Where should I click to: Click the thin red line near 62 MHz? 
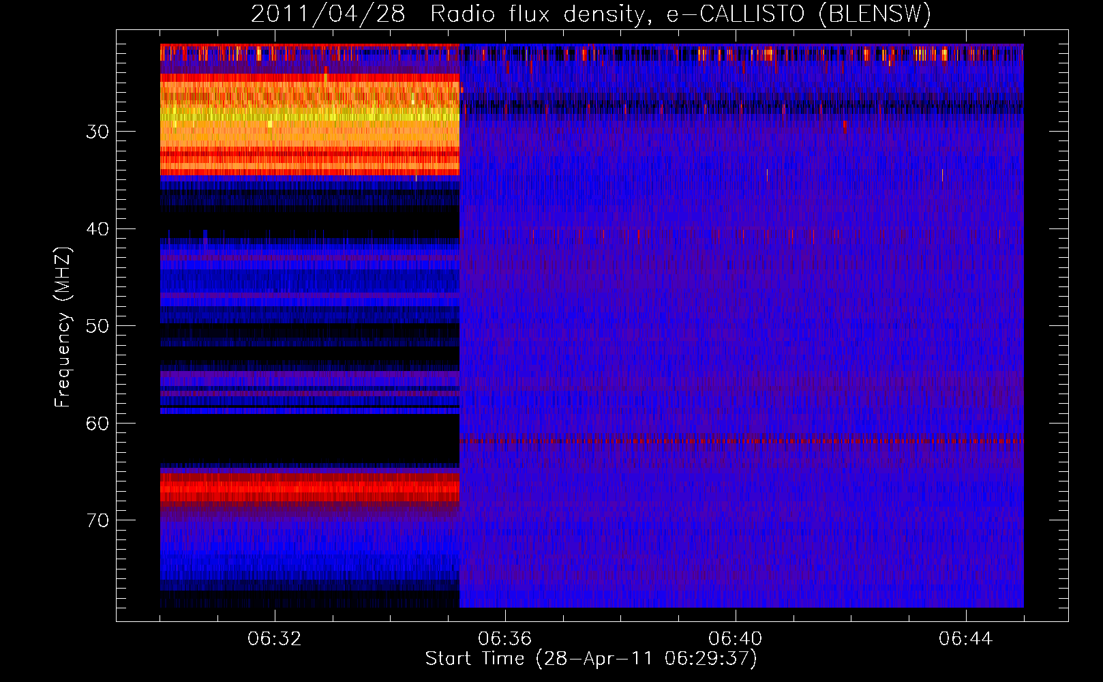point(742,441)
